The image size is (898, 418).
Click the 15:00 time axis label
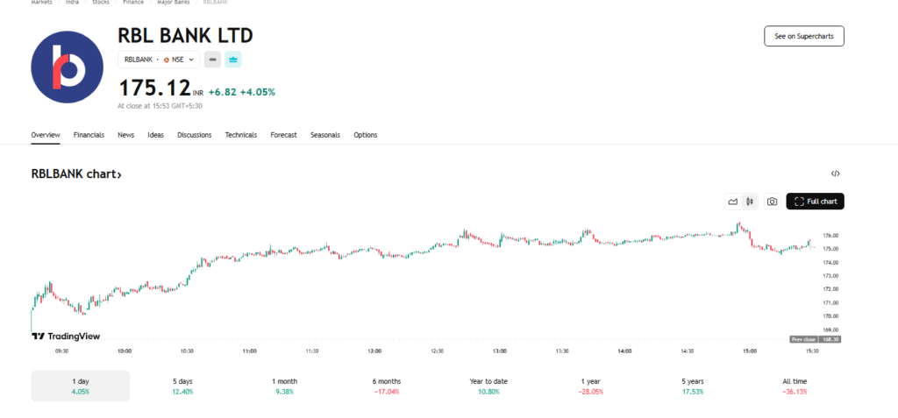[749, 351]
